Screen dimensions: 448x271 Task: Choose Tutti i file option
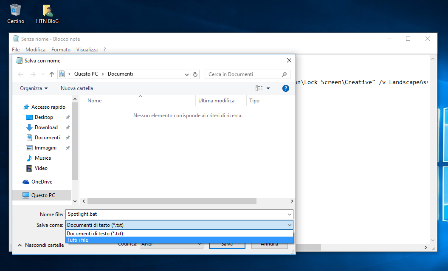click(180, 240)
